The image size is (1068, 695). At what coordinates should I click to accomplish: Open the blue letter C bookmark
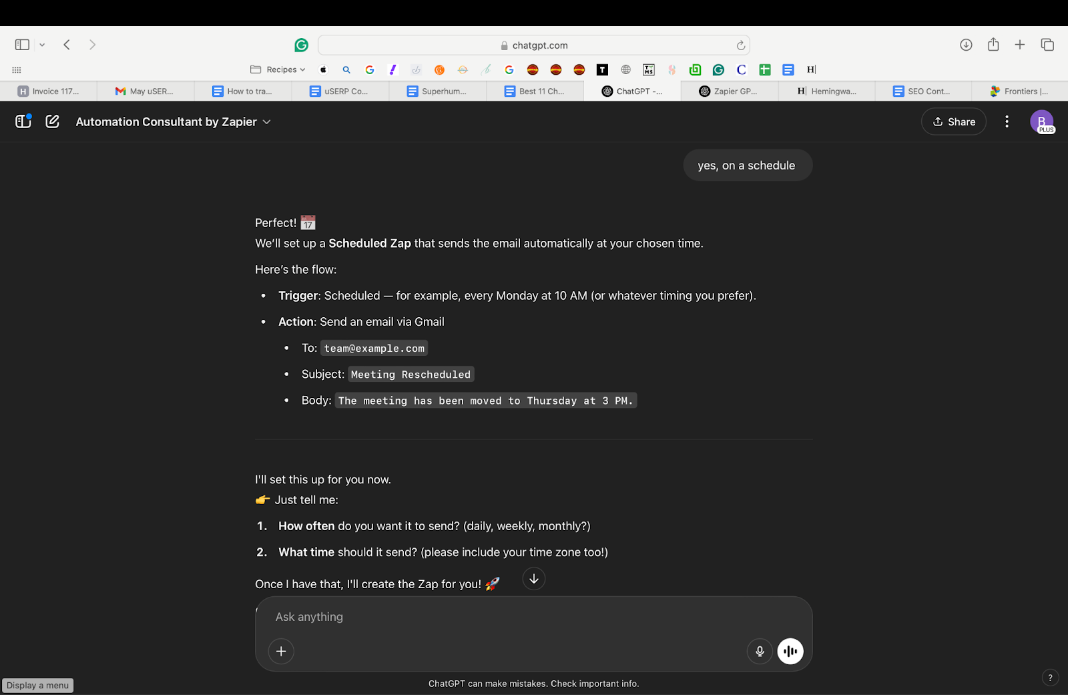[x=742, y=69]
